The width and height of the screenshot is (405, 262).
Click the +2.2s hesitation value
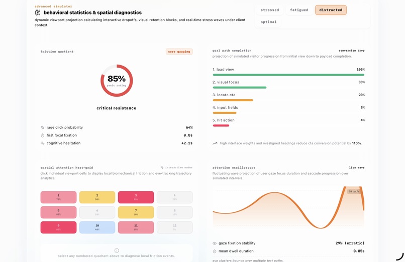pos(187,143)
